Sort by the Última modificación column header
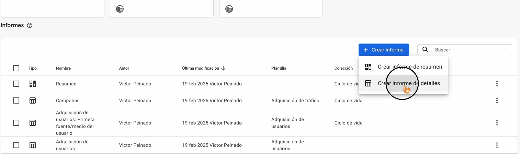520x154 pixels. point(201,68)
